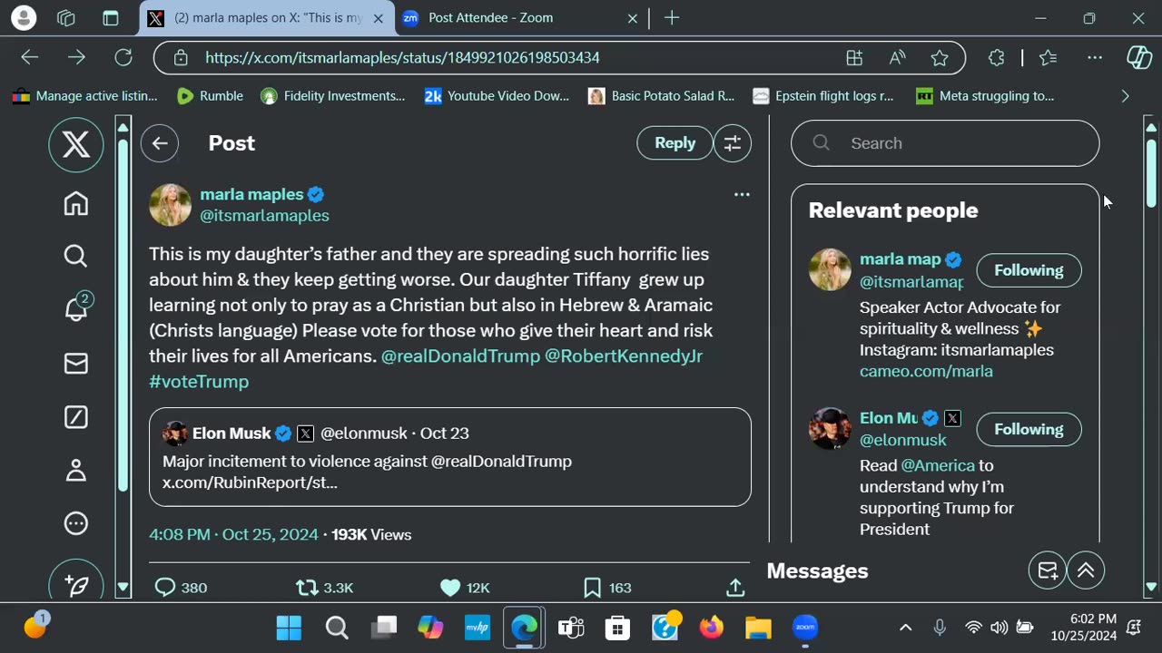The height and width of the screenshot is (653, 1162).
Task: Open Read aloud icon in address bar
Action: [x=898, y=57]
